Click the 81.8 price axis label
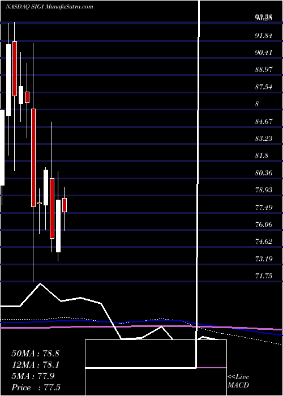The width and height of the screenshot is (283, 396). point(261,156)
